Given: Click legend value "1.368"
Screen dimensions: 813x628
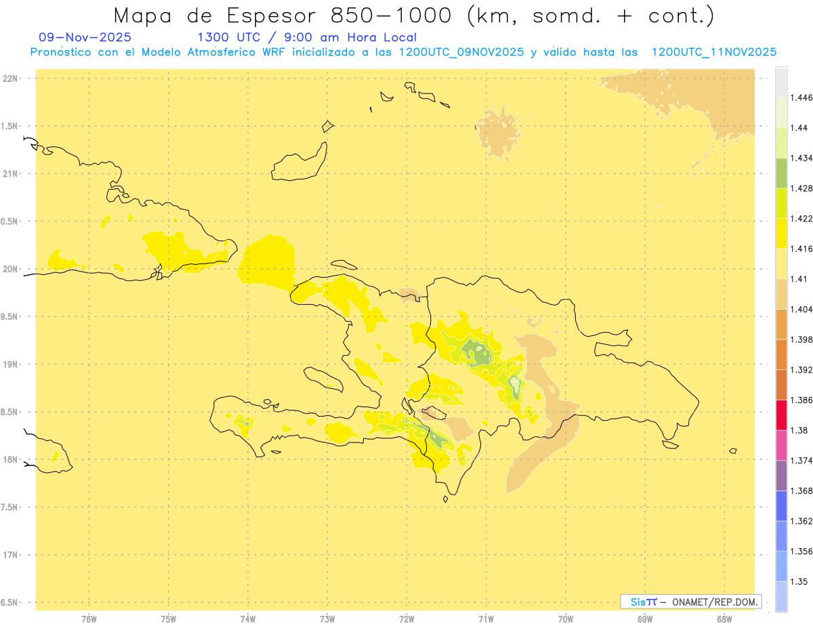Looking at the screenshot, I should point(803,490).
